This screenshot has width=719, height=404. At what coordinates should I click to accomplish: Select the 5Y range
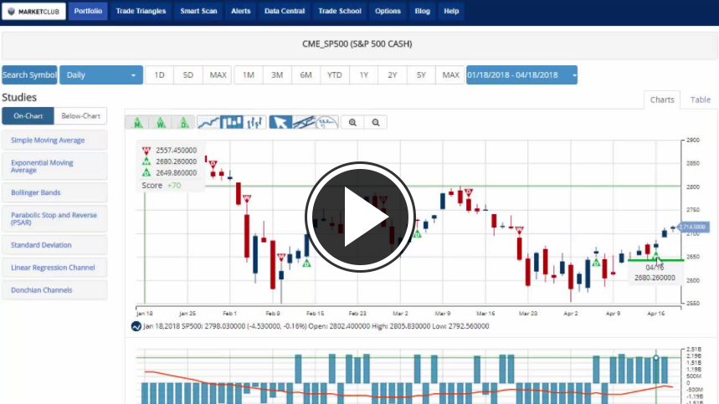point(421,75)
